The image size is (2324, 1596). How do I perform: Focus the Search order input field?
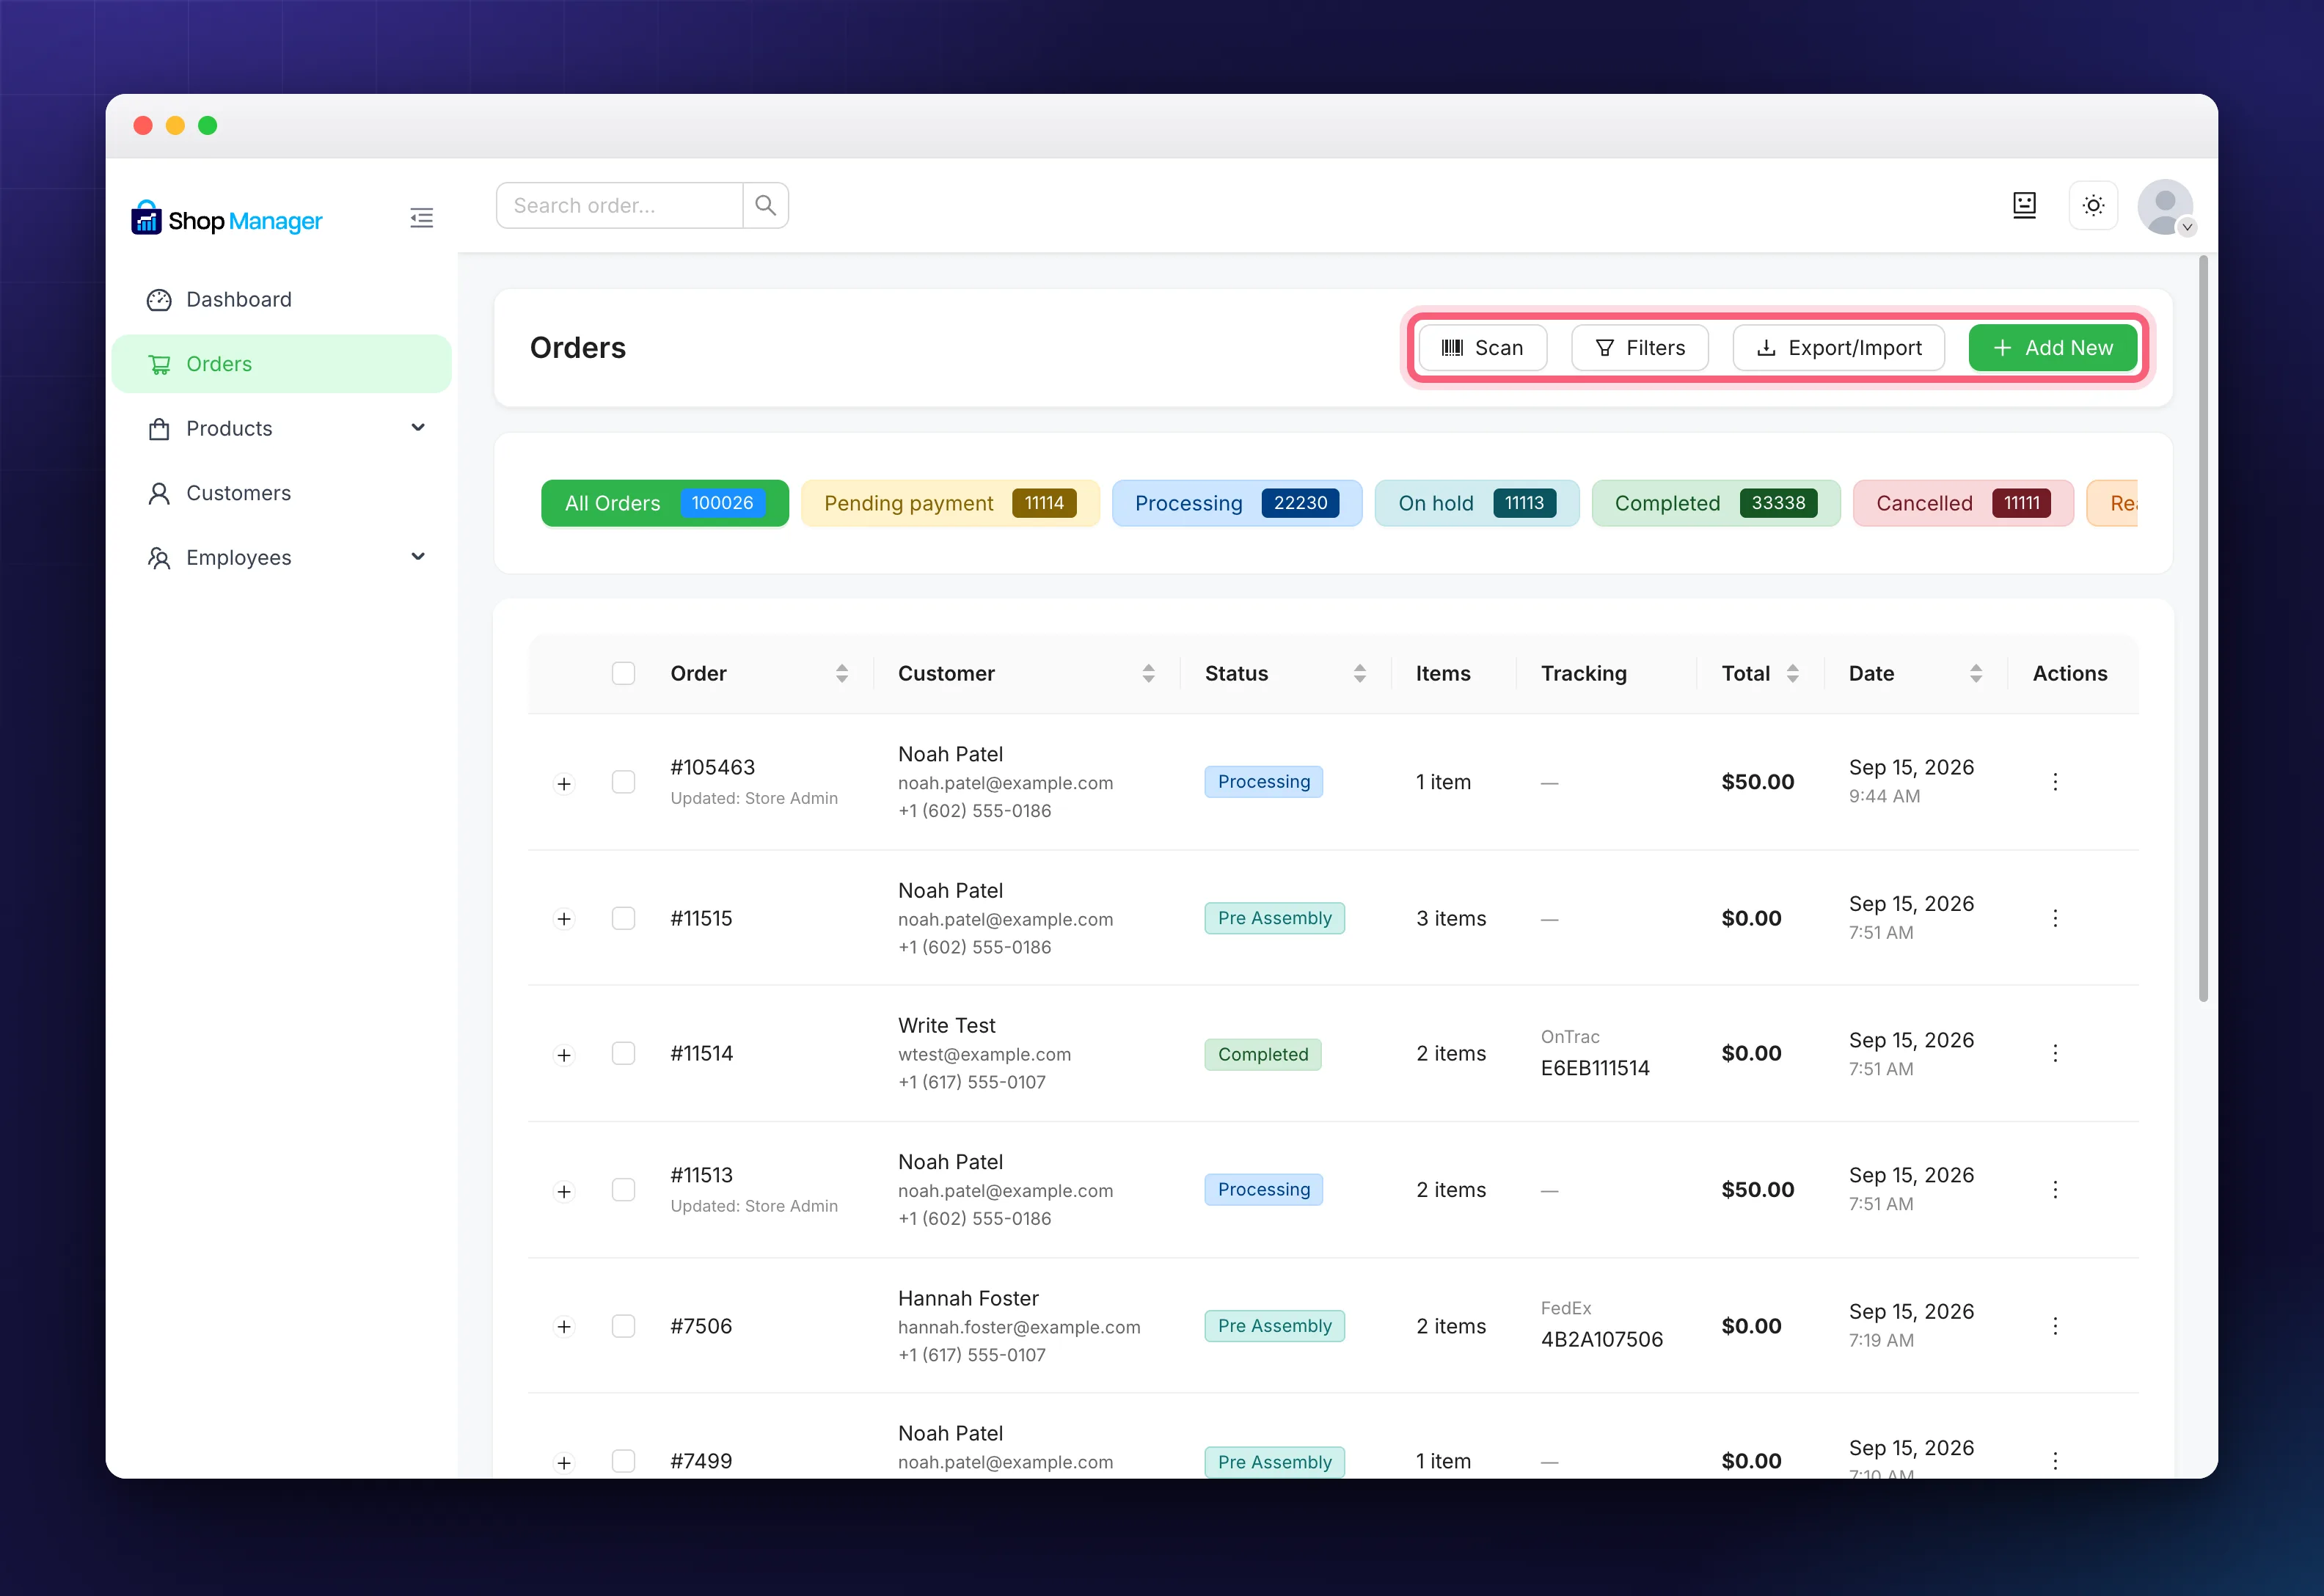pyautogui.click(x=620, y=206)
